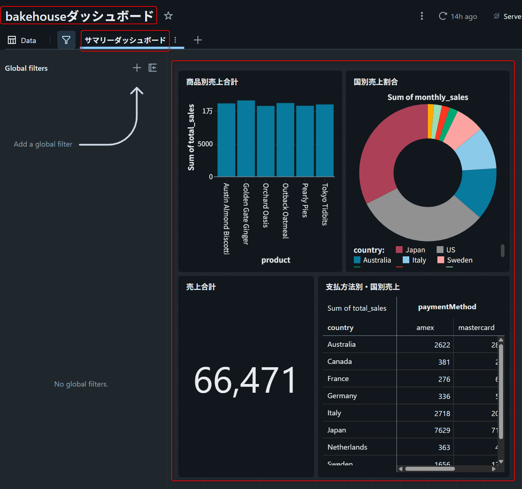The width and height of the screenshot is (522, 489).
Task: Toggle Australia in the country legend
Action: [372, 260]
